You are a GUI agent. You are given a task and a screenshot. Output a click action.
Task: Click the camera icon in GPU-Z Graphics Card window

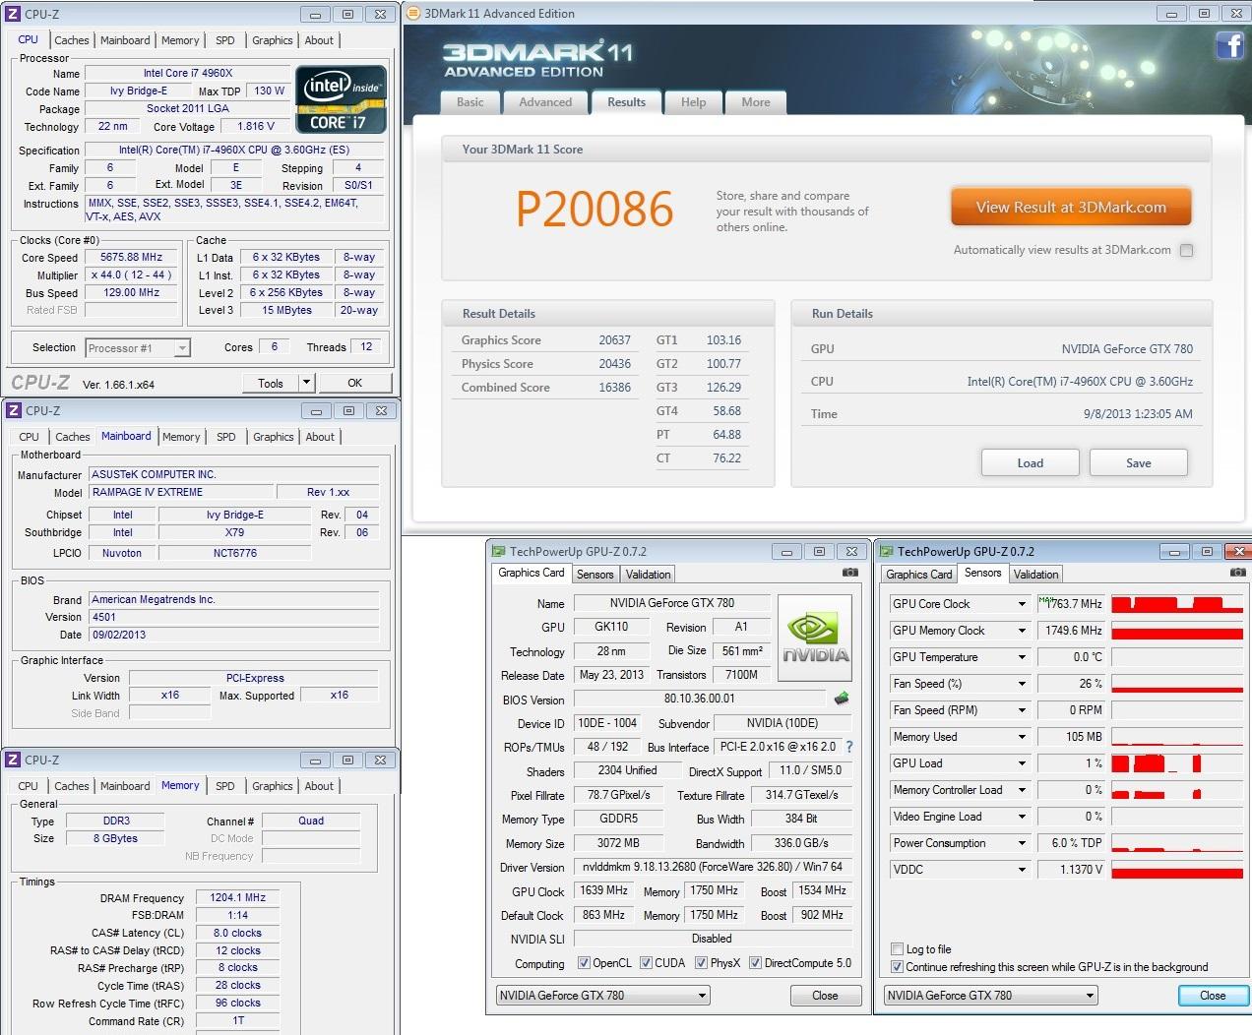[x=849, y=573]
